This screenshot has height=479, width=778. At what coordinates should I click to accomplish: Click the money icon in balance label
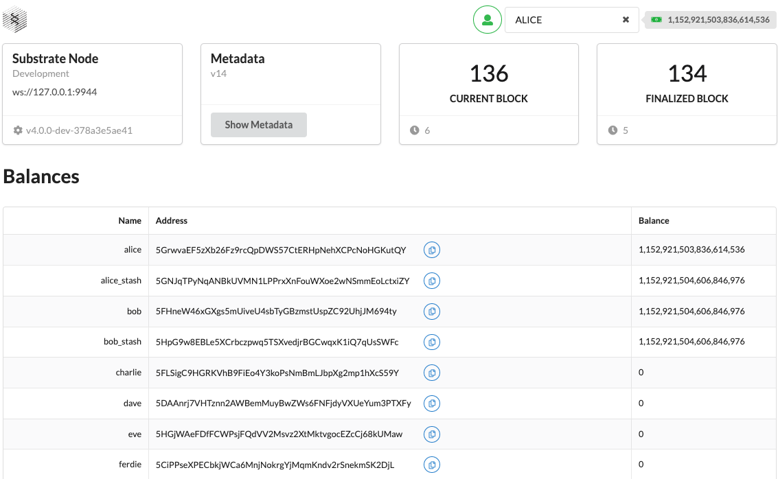656,20
